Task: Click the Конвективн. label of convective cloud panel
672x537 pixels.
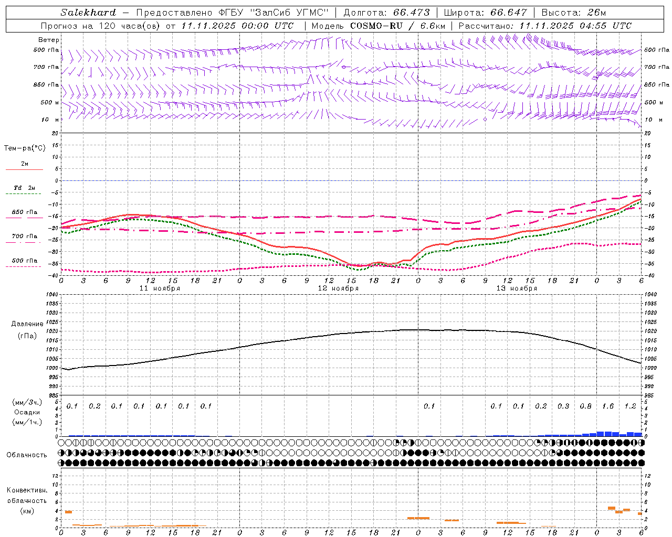Action: 27,490
